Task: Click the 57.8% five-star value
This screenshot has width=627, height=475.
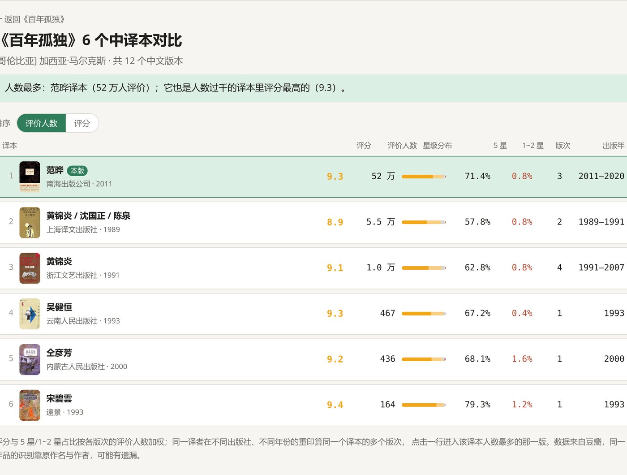Action: pyautogui.click(x=477, y=222)
